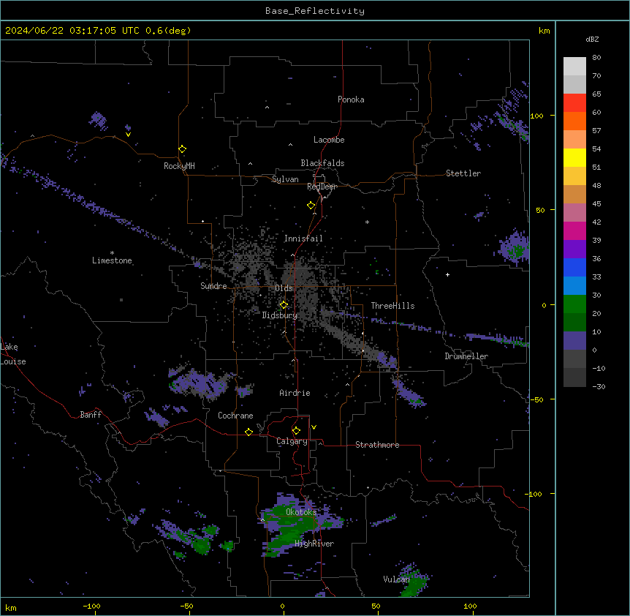630x616 pixels.
Task: Pick the blue 33-36 dBZ legend swatch
Action: pos(574,267)
